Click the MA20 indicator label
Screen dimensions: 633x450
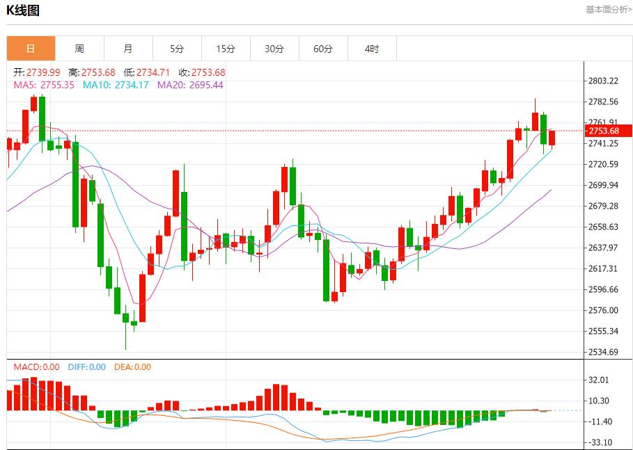190,85
